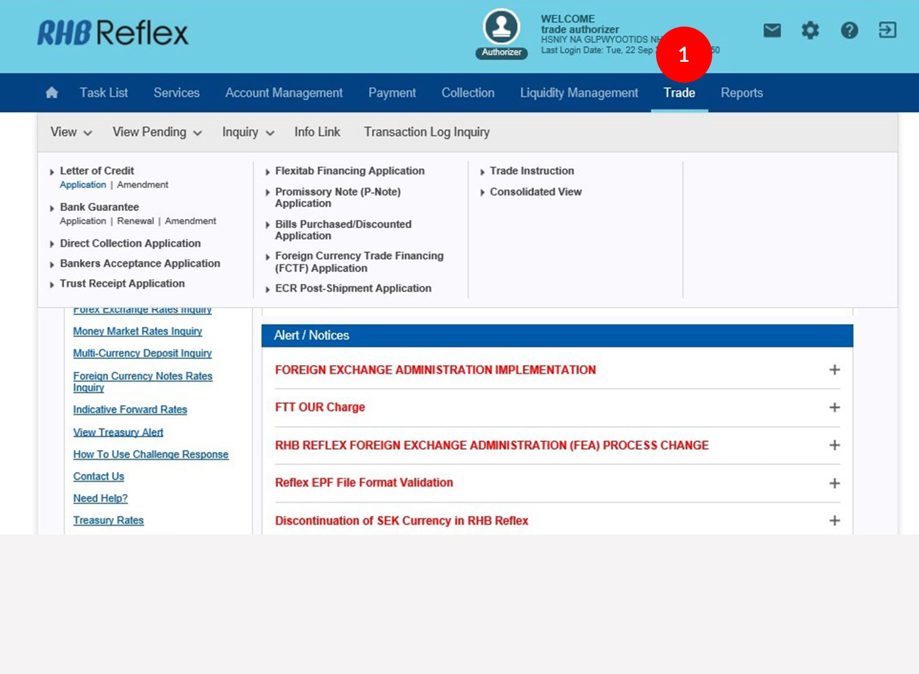Select Trust Receipt Application
The width and height of the screenshot is (919, 674).
[122, 283]
